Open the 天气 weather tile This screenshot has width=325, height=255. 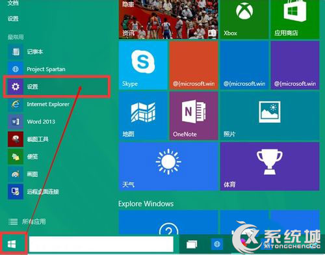click(x=168, y=167)
